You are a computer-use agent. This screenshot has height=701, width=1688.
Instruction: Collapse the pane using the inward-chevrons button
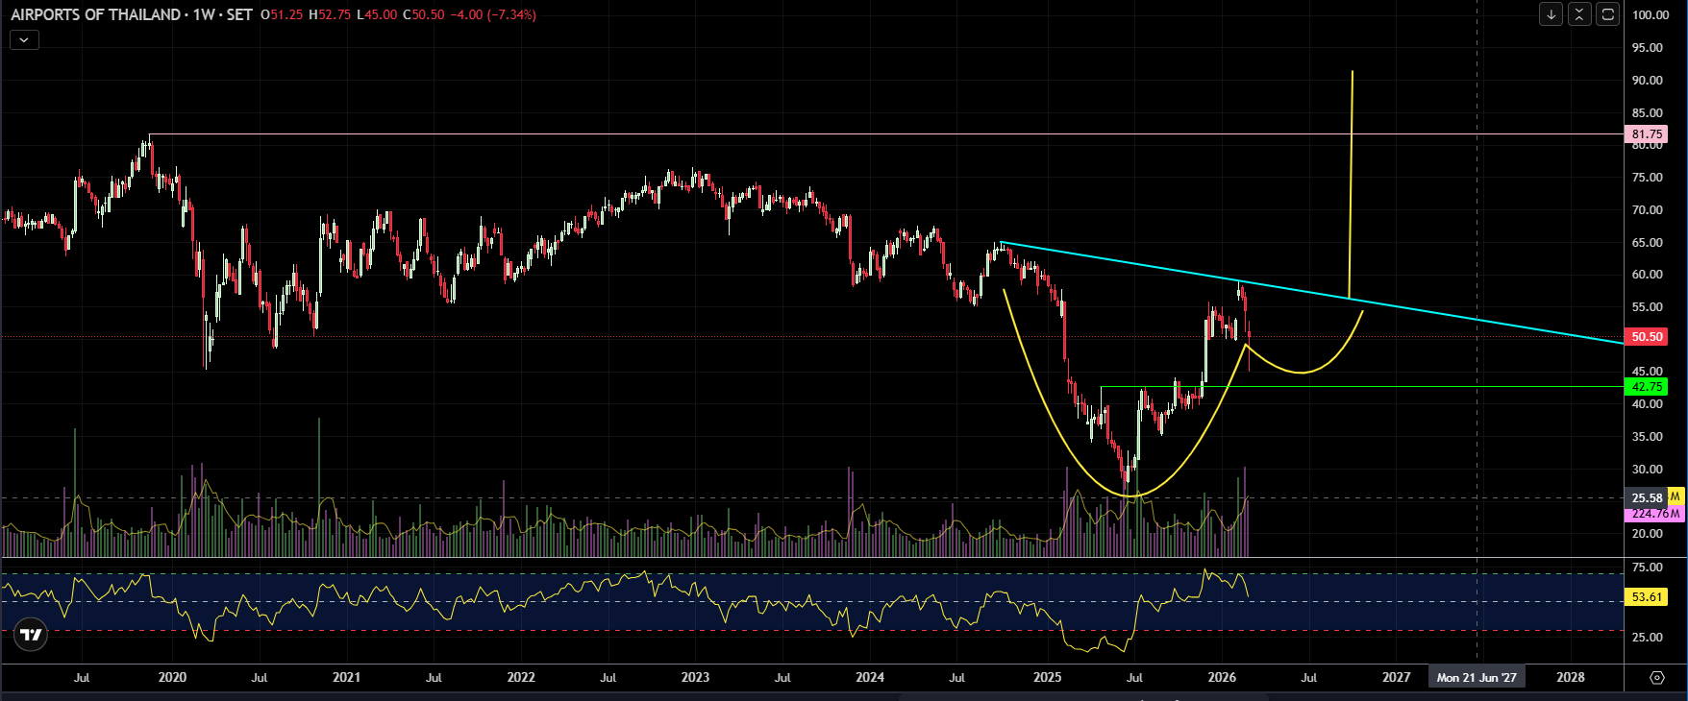[x=1579, y=14]
